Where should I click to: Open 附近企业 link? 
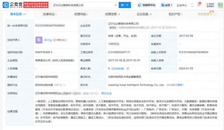coord(106,93)
